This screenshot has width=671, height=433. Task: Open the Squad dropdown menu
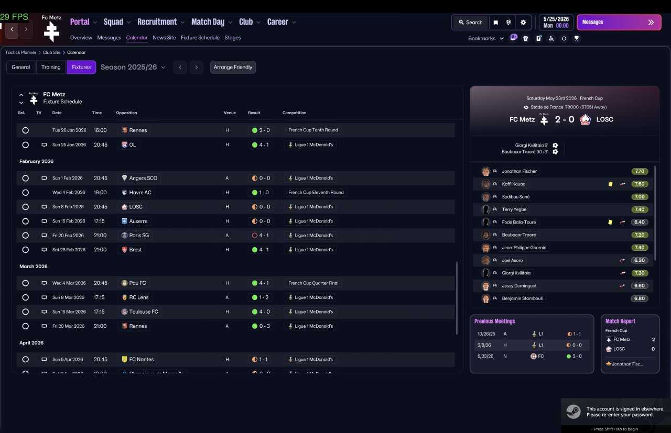pyautogui.click(x=117, y=22)
